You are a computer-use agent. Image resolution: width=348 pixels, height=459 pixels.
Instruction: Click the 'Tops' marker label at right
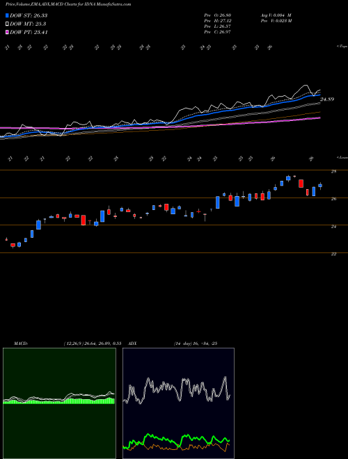coord(342,47)
